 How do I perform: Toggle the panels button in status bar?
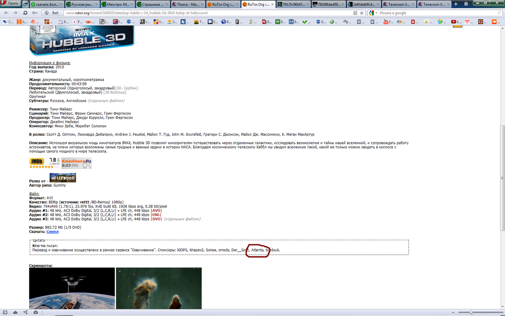[x=5, y=312]
